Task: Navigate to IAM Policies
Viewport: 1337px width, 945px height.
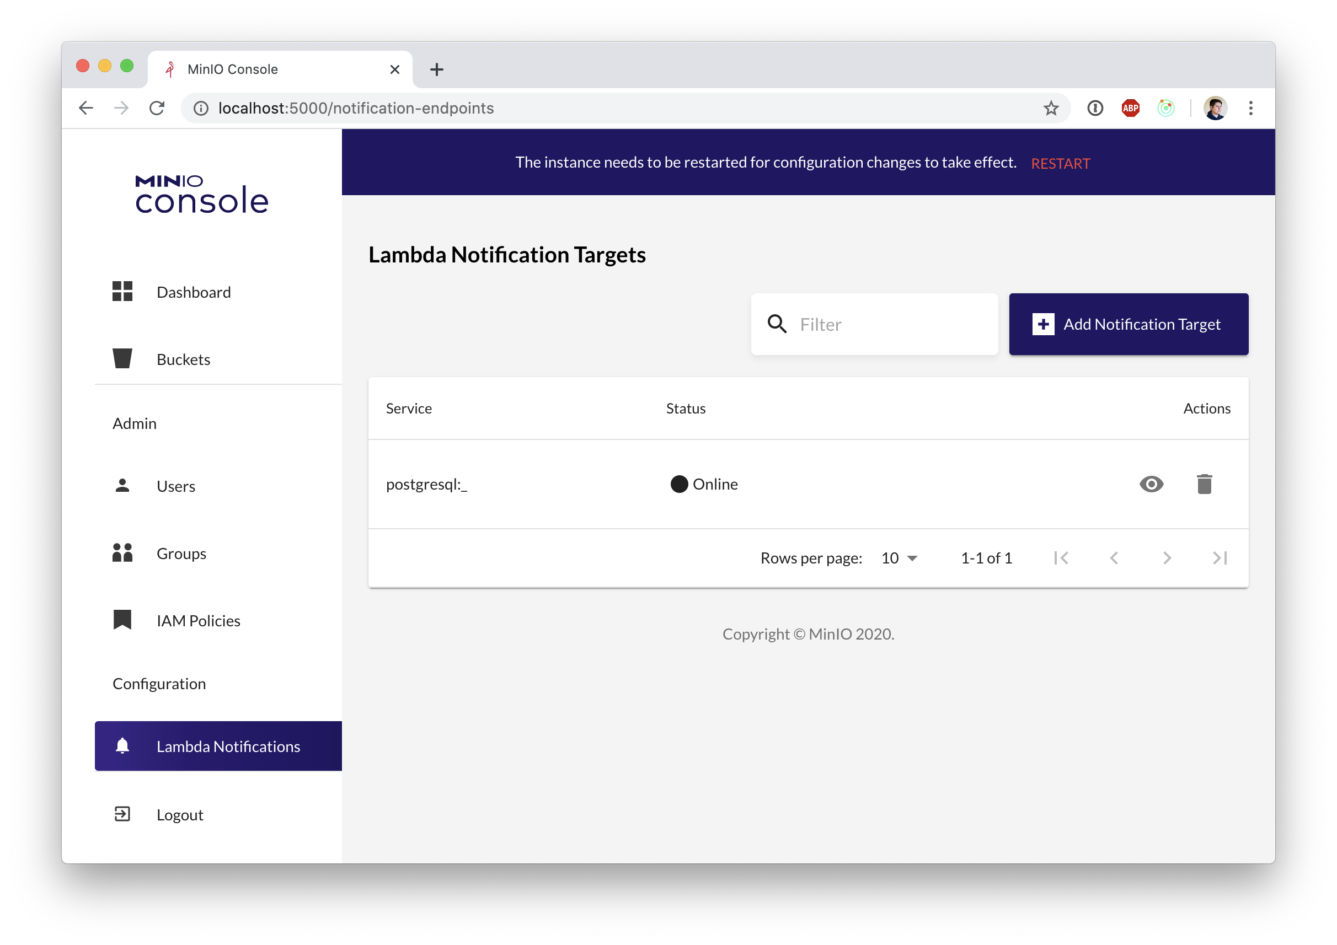Action: click(x=218, y=621)
